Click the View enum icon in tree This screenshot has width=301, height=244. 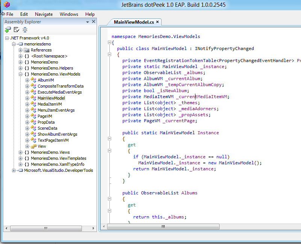pyautogui.click(x=33, y=146)
